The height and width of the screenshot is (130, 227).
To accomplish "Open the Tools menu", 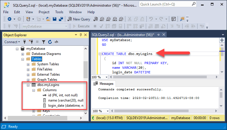I will click(x=59, y=12).
